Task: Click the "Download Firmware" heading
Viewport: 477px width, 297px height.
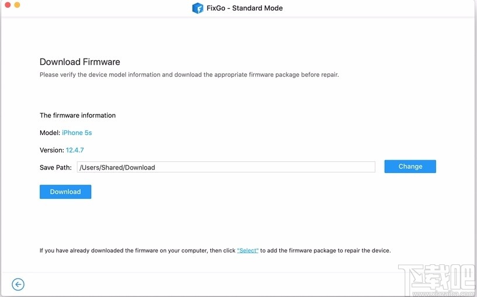Action: point(79,62)
